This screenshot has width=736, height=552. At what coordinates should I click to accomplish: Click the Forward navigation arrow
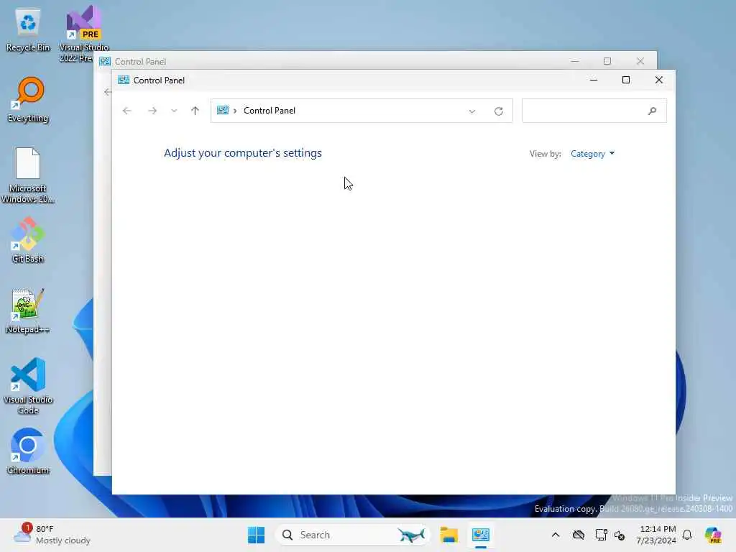pos(152,111)
